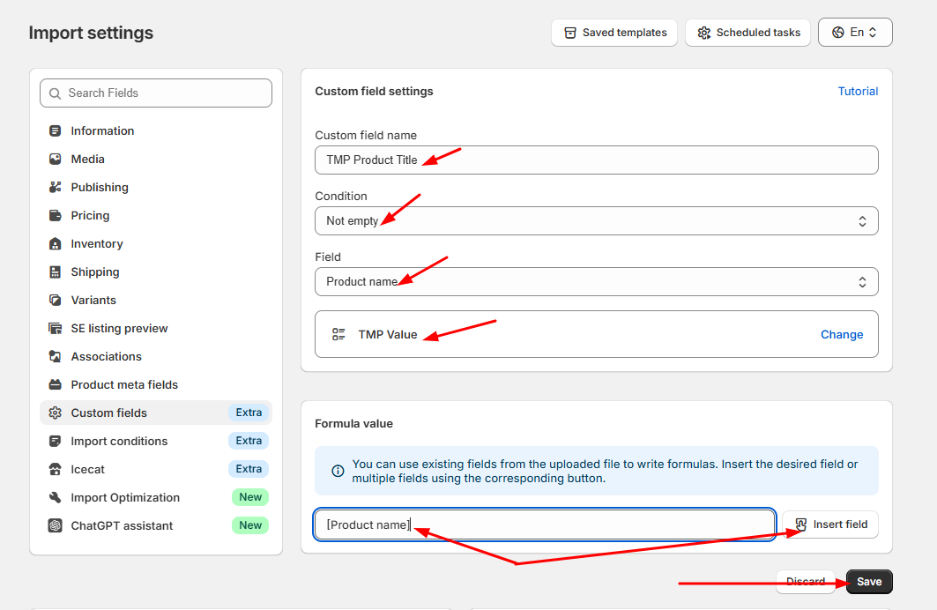The width and height of the screenshot is (937, 610).
Task: Click the Shipping label in sidebar
Action: (x=95, y=272)
